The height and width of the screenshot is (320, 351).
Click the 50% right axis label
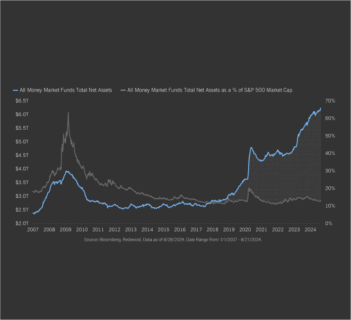coord(330,136)
